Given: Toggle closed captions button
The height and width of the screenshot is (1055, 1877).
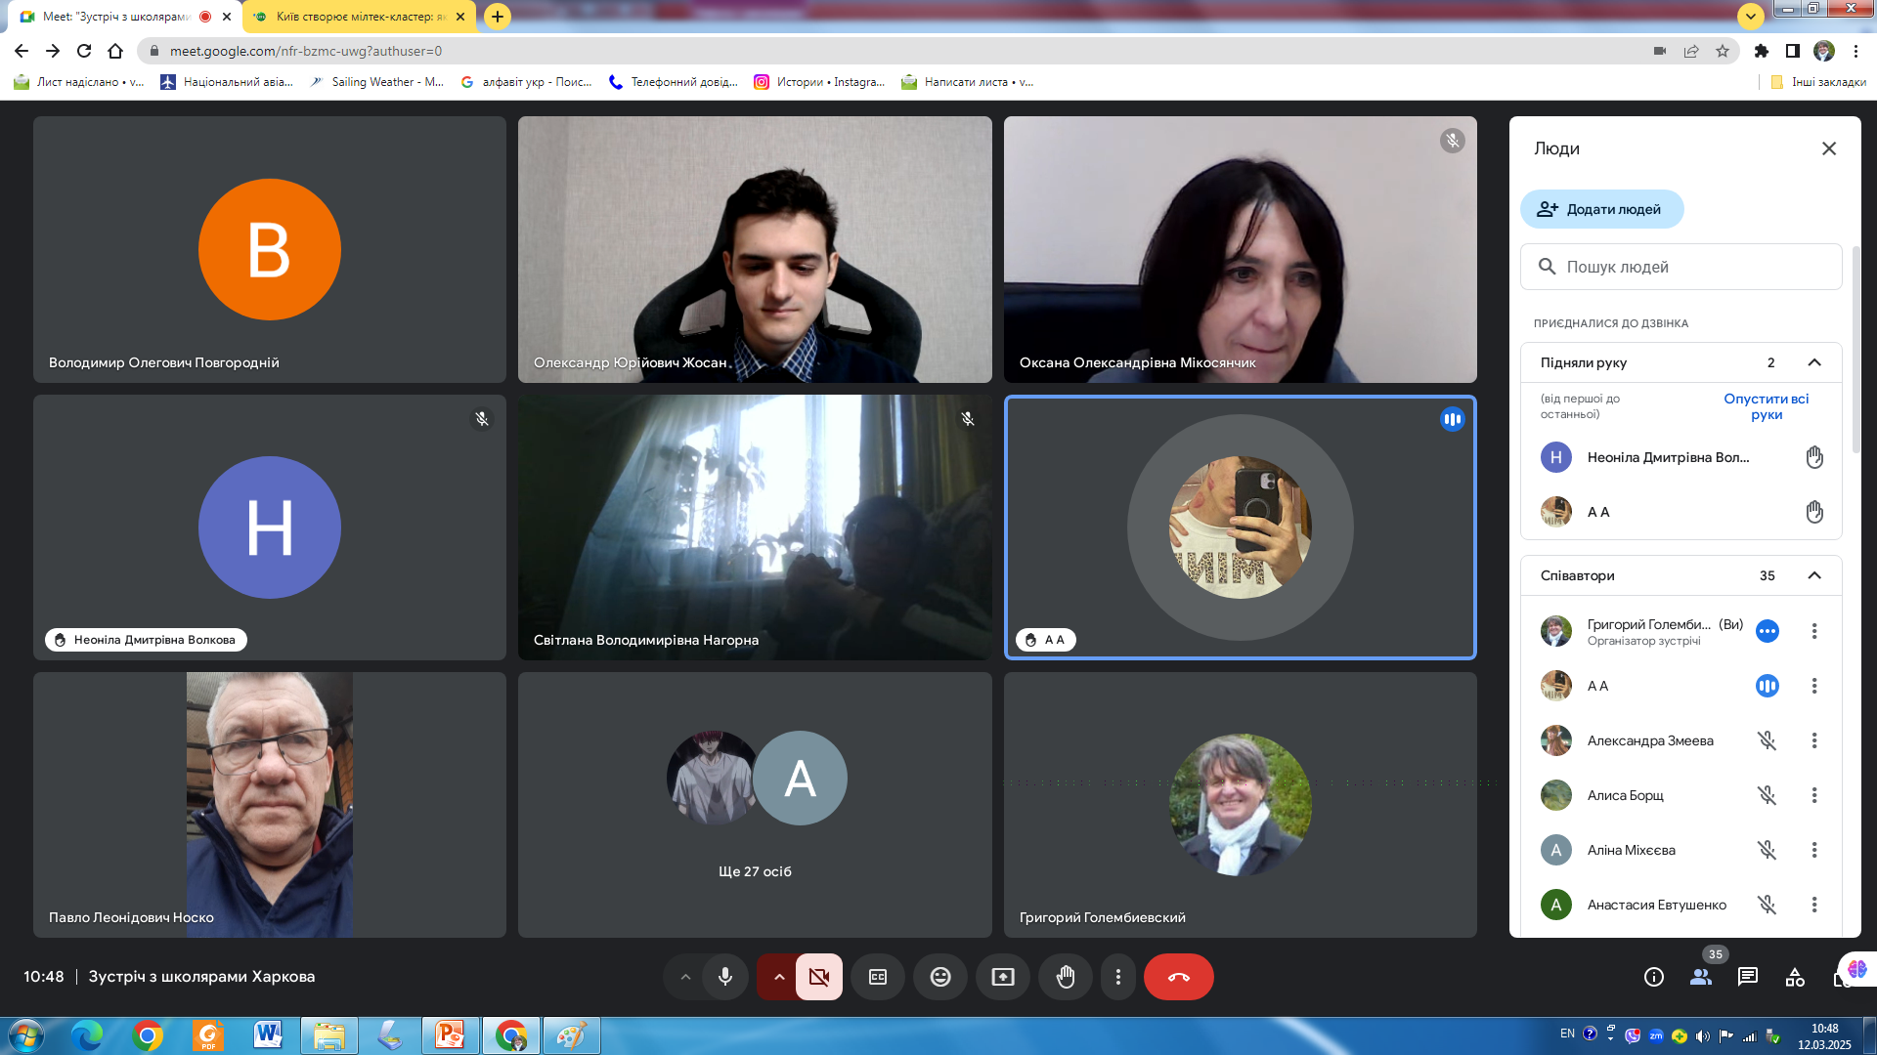Looking at the screenshot, I should pyautogui.click(x=877, y=977).
